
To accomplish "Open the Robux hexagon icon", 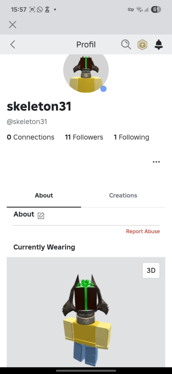I will 142,45.
